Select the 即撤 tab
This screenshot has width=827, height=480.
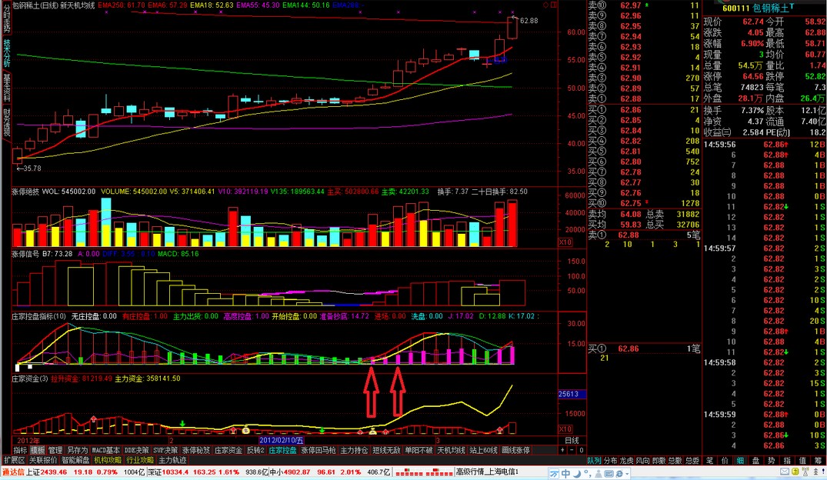coord(659,461)
